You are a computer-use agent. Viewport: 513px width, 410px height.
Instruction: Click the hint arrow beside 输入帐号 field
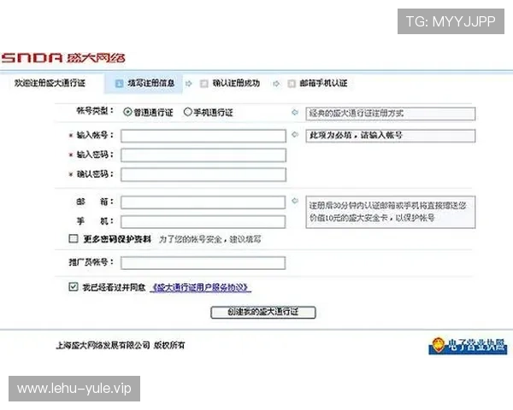click(x=295, y=134)
